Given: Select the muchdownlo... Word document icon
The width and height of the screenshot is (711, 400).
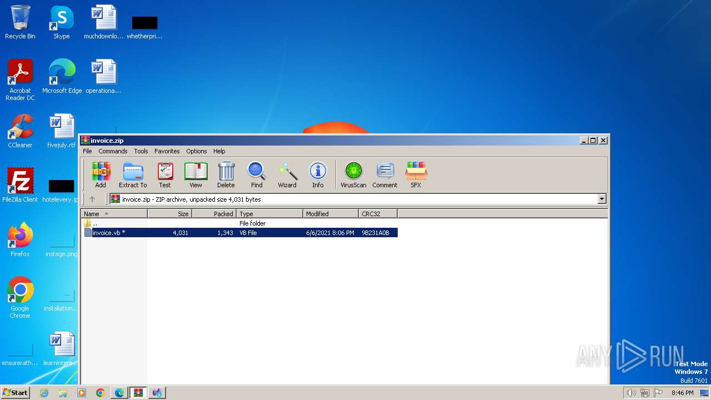Looking at the screenshot, I should (x=103, y=22).
